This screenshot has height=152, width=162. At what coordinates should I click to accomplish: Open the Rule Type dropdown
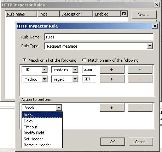coord(150,46)
